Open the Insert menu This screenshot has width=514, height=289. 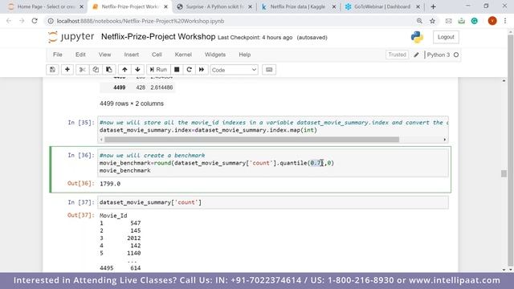pos(132,55)
